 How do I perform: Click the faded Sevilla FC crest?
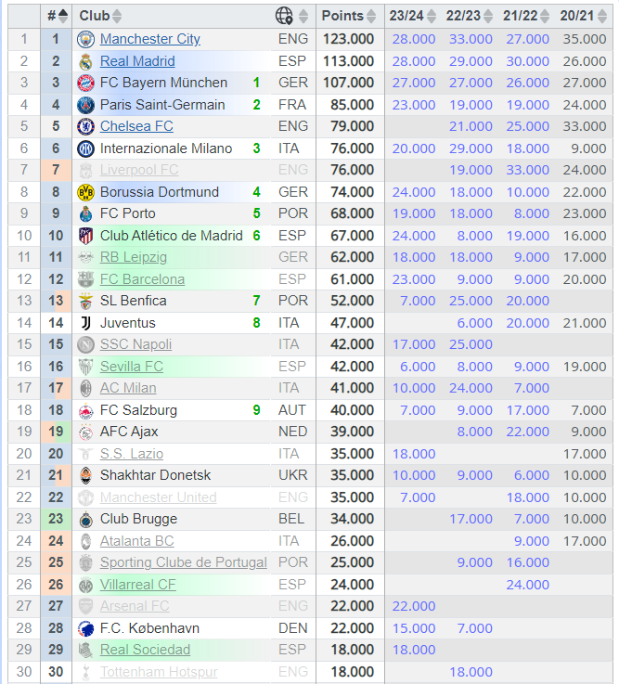click(x=85, y=367)
